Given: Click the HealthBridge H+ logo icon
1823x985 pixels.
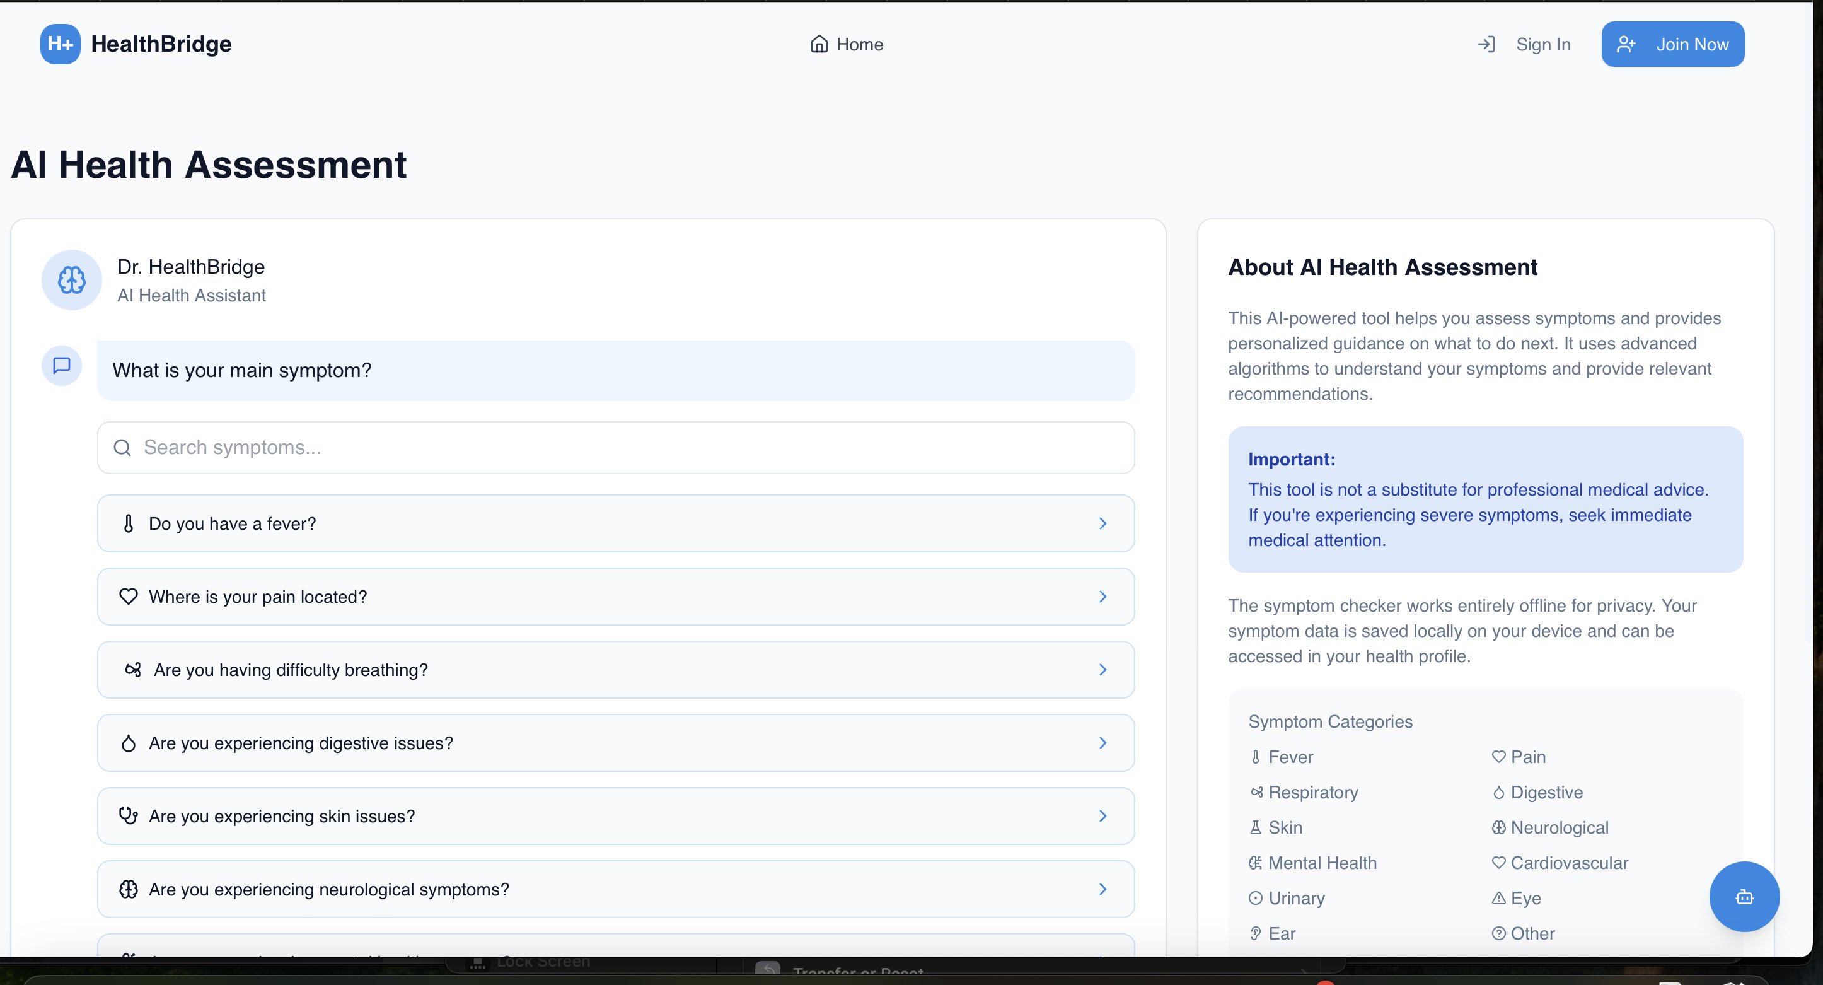Looking at the screenshot, I should click(x=60, y=44).
